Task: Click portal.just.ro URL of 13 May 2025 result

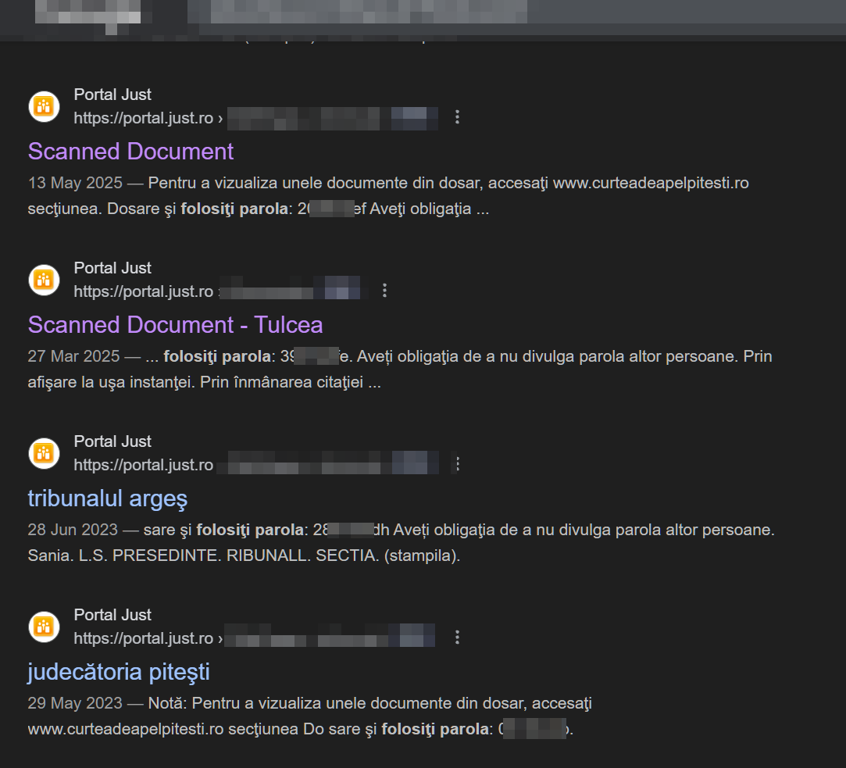Action: tap(144, 118)
